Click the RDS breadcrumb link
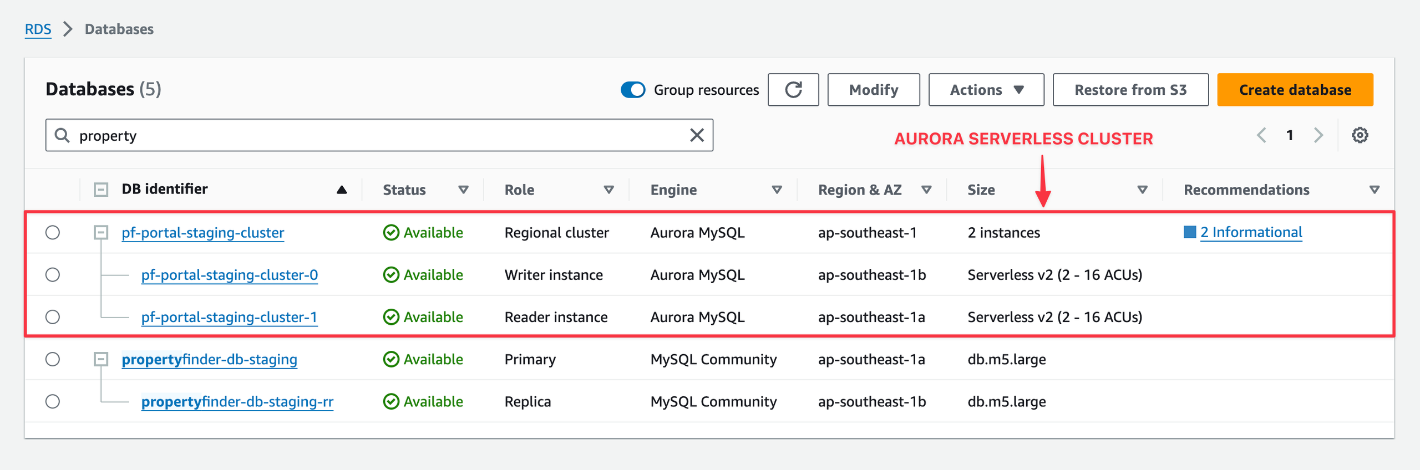This screenshot has width=1420, height=470. (38, 29)
